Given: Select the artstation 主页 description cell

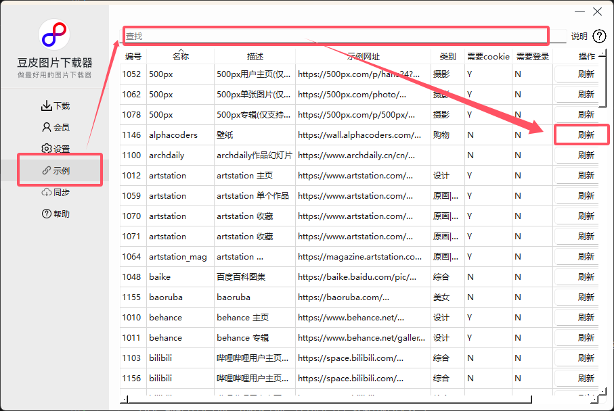Looking at the screenshot, I should point(255,176).
